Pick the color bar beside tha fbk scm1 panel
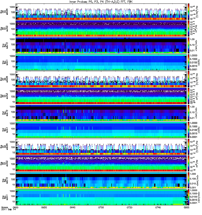This screenshot has width=202, height=215. (188, 62)
